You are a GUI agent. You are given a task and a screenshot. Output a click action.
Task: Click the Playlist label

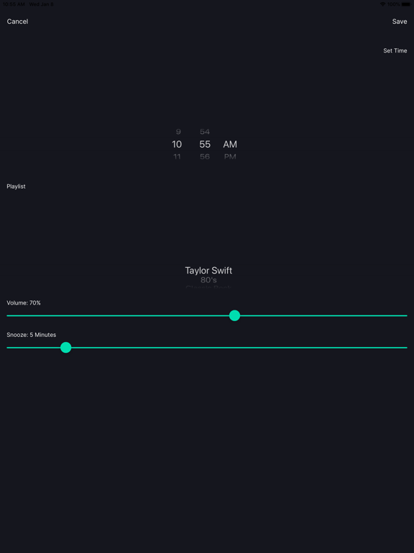pyautogui.click(x=17, y=186)
